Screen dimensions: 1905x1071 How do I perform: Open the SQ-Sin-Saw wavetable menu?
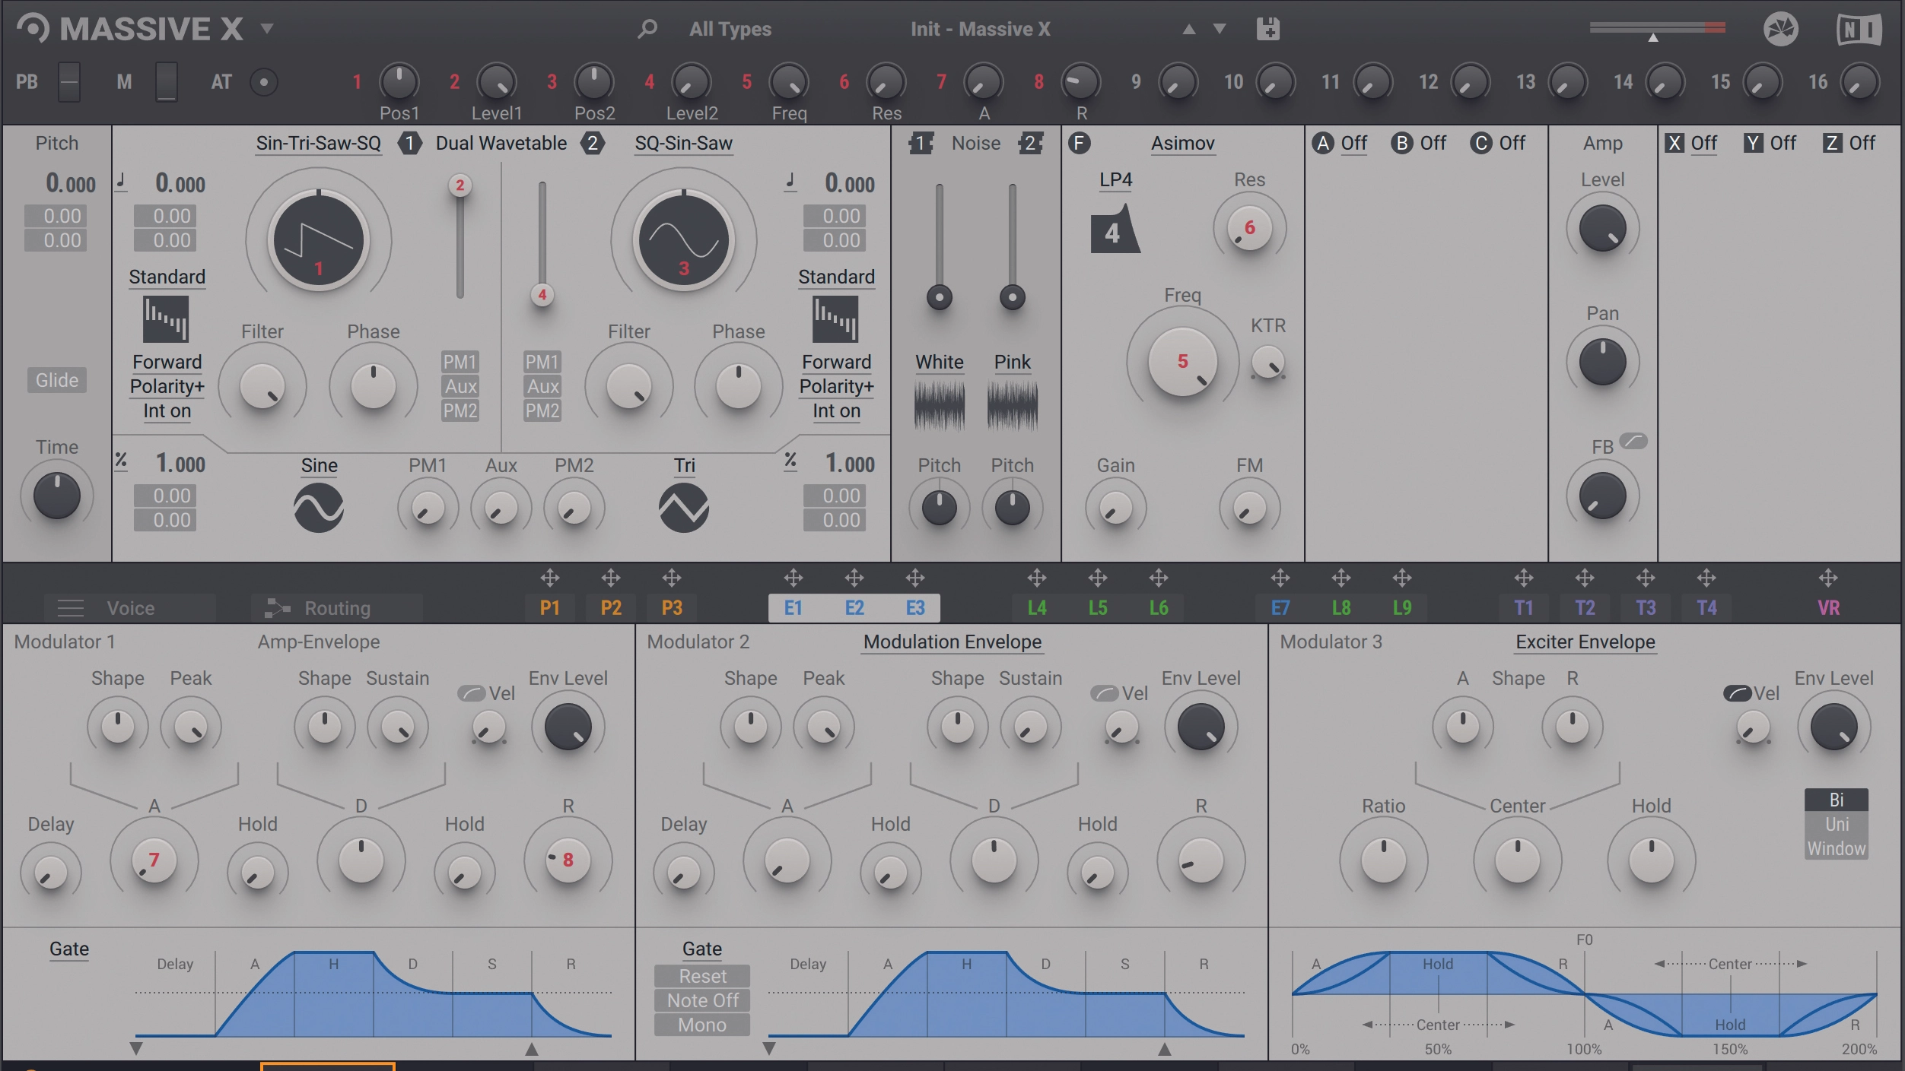point(683,143)
